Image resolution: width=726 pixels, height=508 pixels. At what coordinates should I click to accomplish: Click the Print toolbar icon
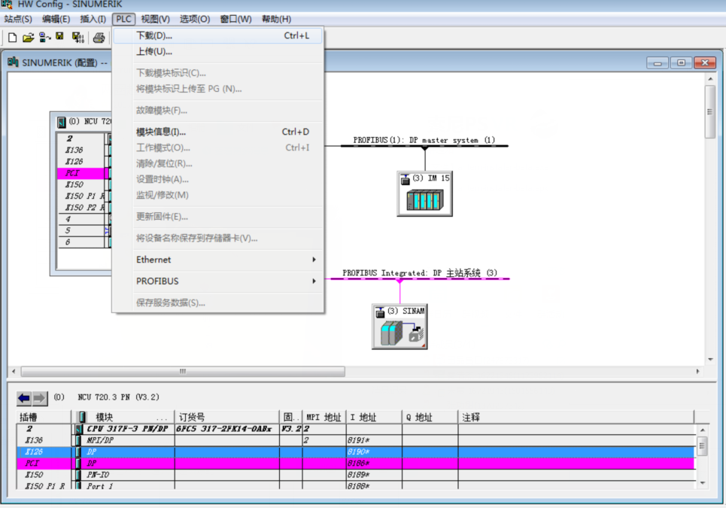99,38
